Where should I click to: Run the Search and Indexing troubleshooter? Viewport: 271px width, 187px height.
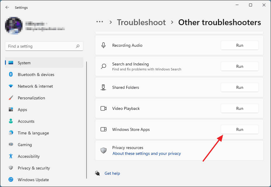point(239,66)
